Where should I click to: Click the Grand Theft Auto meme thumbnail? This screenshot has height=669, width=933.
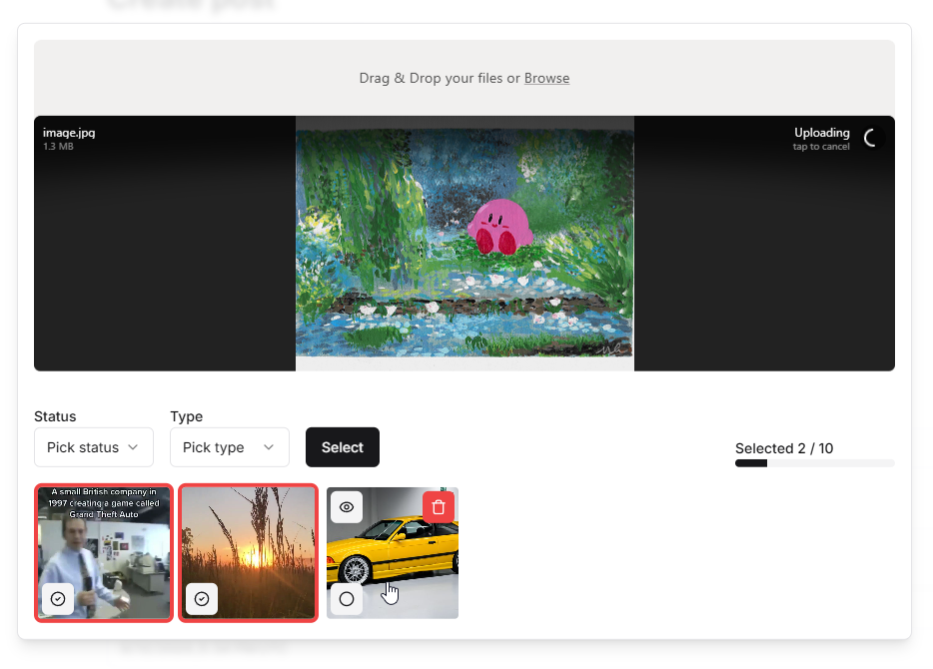click(x=104, y=553)
